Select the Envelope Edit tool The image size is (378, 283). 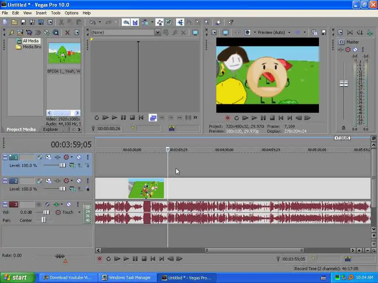(x=189, y=22)
